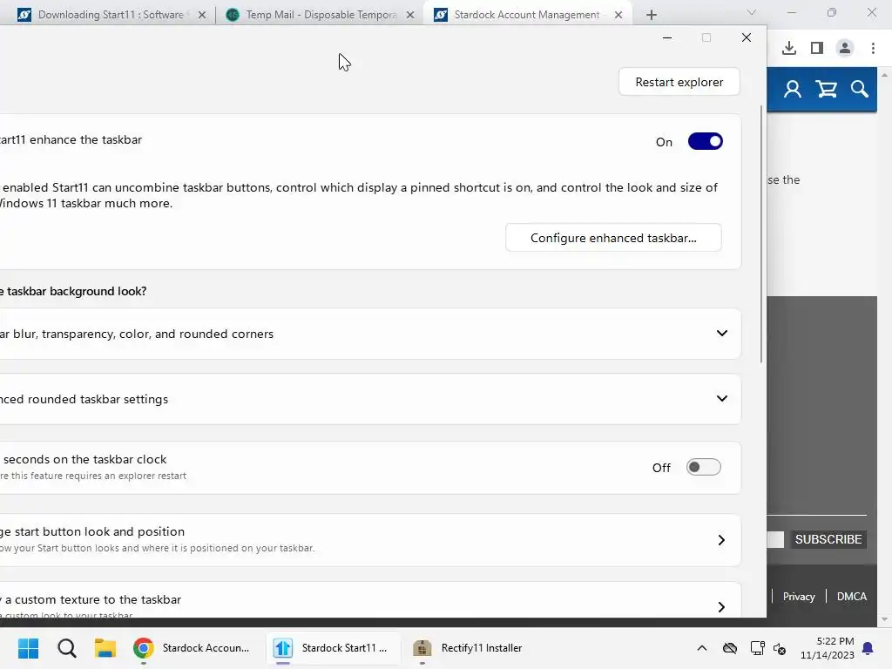Open File Explorer from taskbar
The height and width of the screenshot is (669, 892).
tap(105, 648)
